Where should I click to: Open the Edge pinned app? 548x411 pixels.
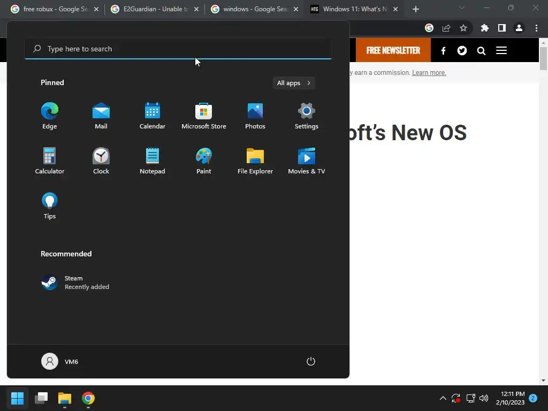tap(50, 116)
